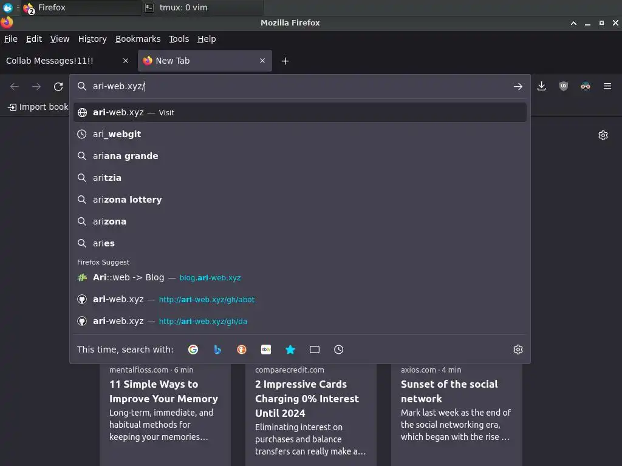The width and height of the screenshot is (622, 466).
Task: Select the New Tab tab
Action: pos(205,61)
